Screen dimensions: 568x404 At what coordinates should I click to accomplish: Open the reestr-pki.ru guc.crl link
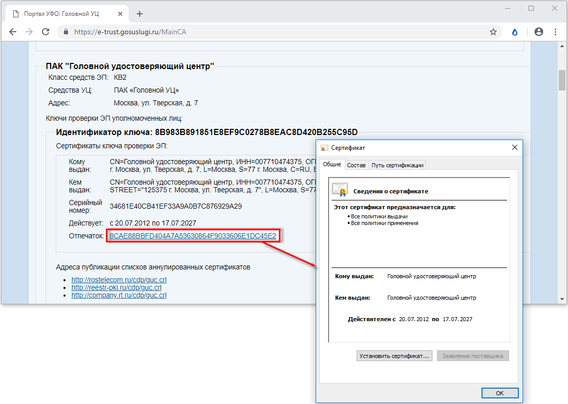click(x=116, y=287)
